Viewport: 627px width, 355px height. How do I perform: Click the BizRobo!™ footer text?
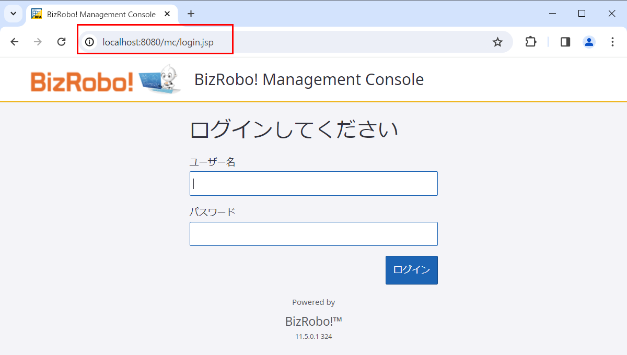[313, 321]
